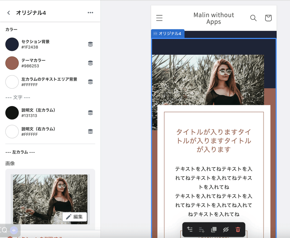Viewport: 290px width, 238px height.
Task: Open the search icon in preview header
Action: tap(253, 18)
